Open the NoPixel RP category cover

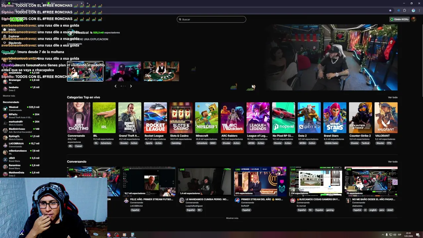pos(284,118)
